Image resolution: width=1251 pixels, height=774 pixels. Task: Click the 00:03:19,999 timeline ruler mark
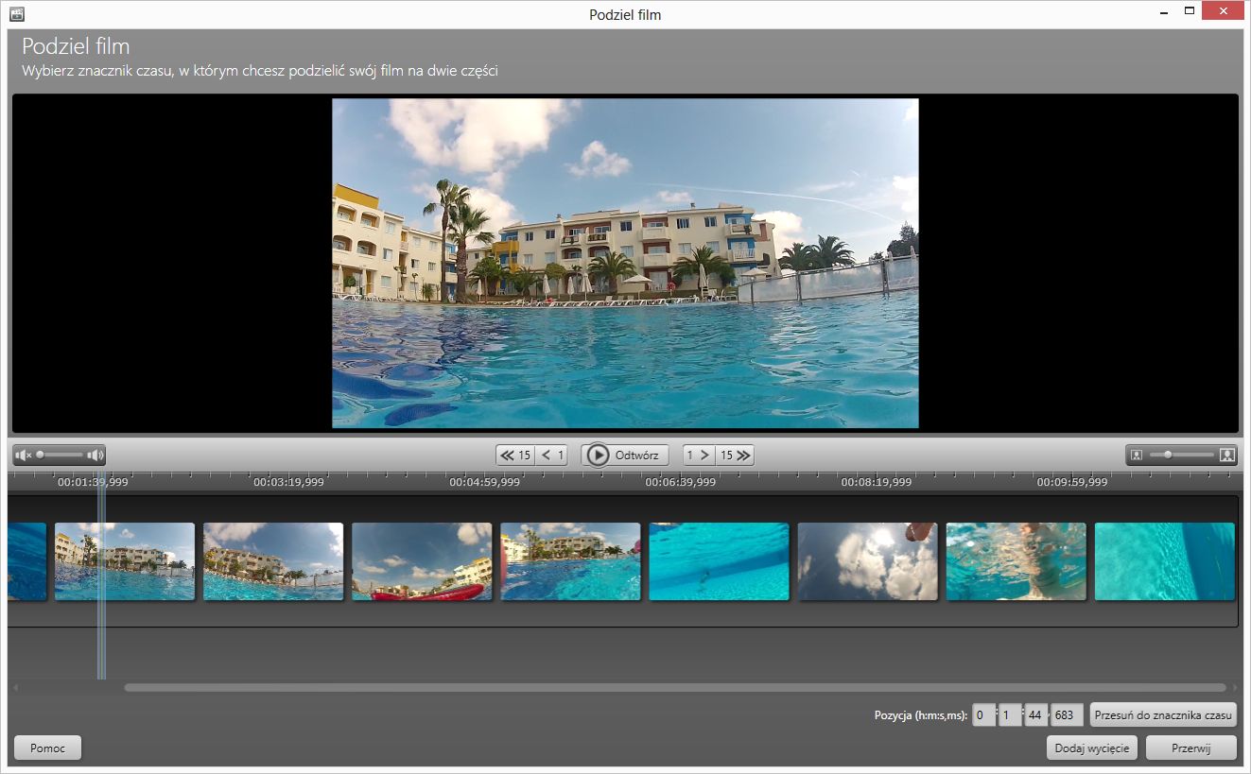click(x=288, y=482)
